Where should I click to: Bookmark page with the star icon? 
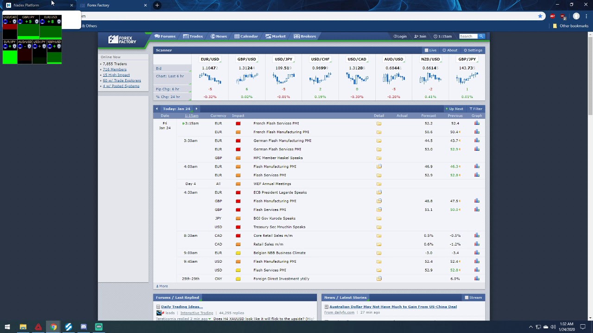point(540,16)
